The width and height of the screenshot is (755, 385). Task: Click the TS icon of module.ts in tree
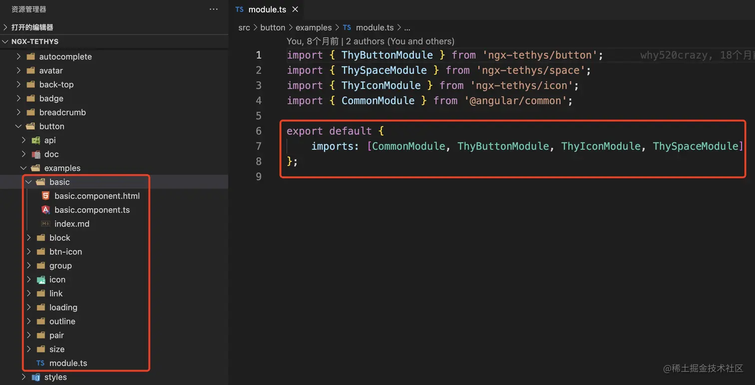[40, 363]
